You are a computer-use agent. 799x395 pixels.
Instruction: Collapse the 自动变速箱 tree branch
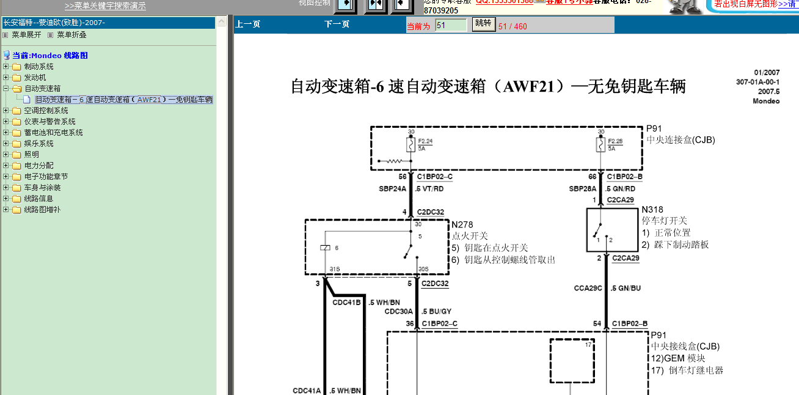coord(5,89)
